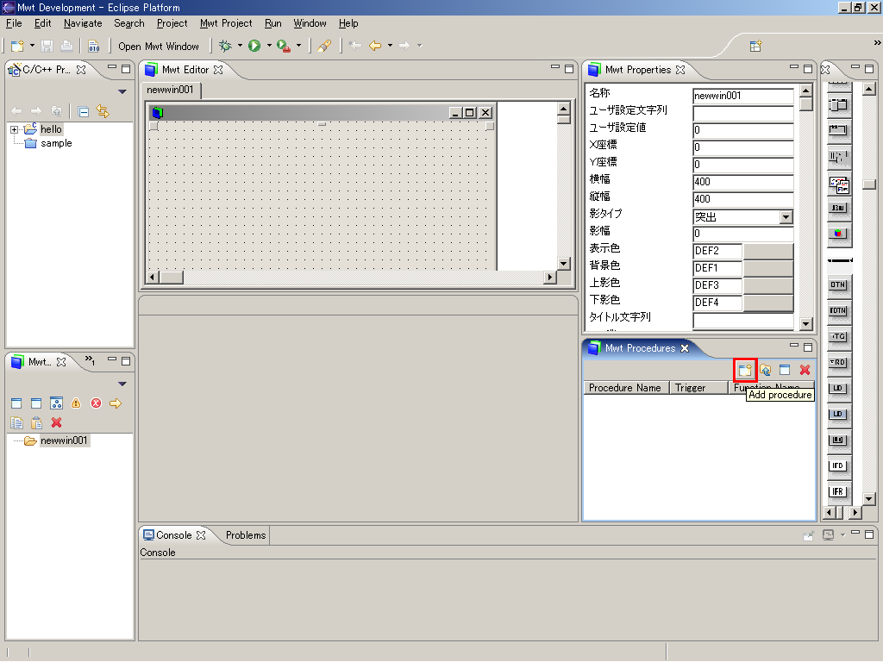Select the IFD widget in palette
The image size is (883, 662).
pyautogui.click(x=838, y=465)
